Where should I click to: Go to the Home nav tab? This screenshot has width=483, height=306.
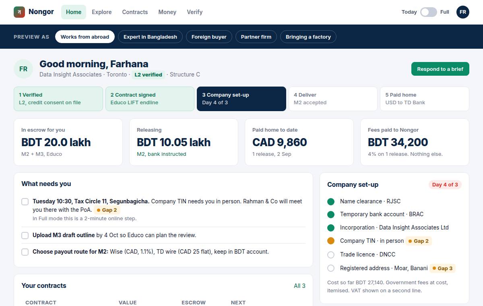pyautogui.click(x=74, y=12)
